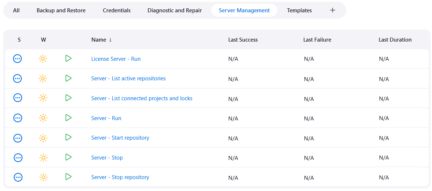Sort by the Last Success column

pos(243,40)
